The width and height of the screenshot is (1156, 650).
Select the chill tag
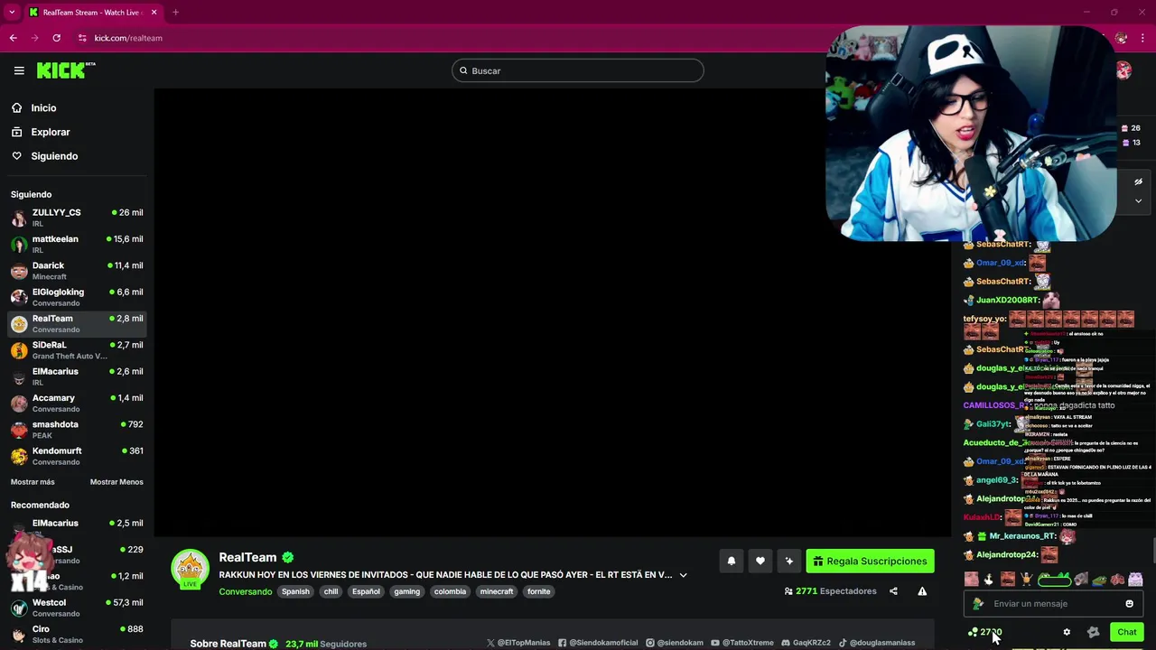(x=331, y=591)
